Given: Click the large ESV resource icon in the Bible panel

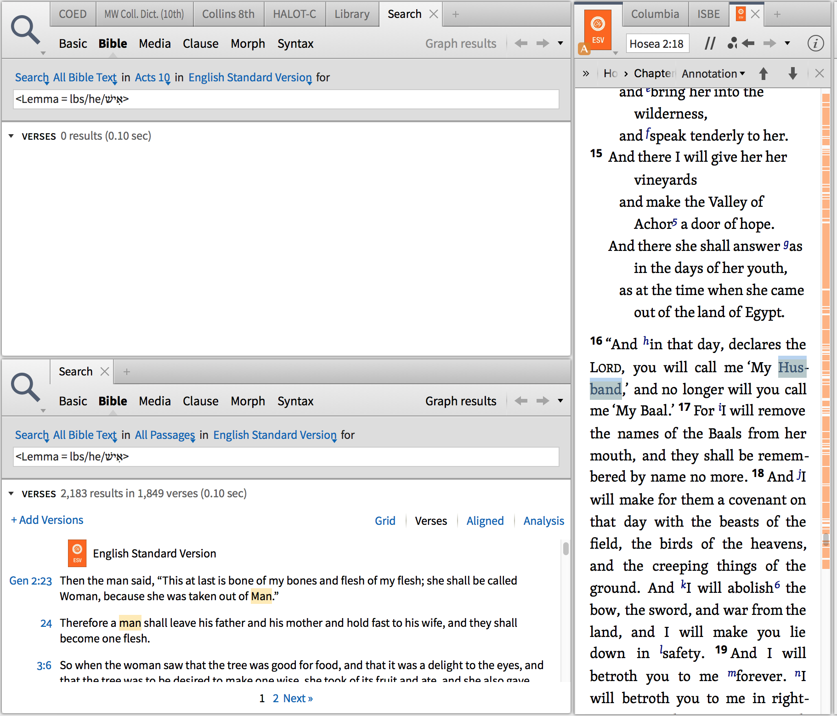Looking at the screenshot, I should [x=598, y=29].
